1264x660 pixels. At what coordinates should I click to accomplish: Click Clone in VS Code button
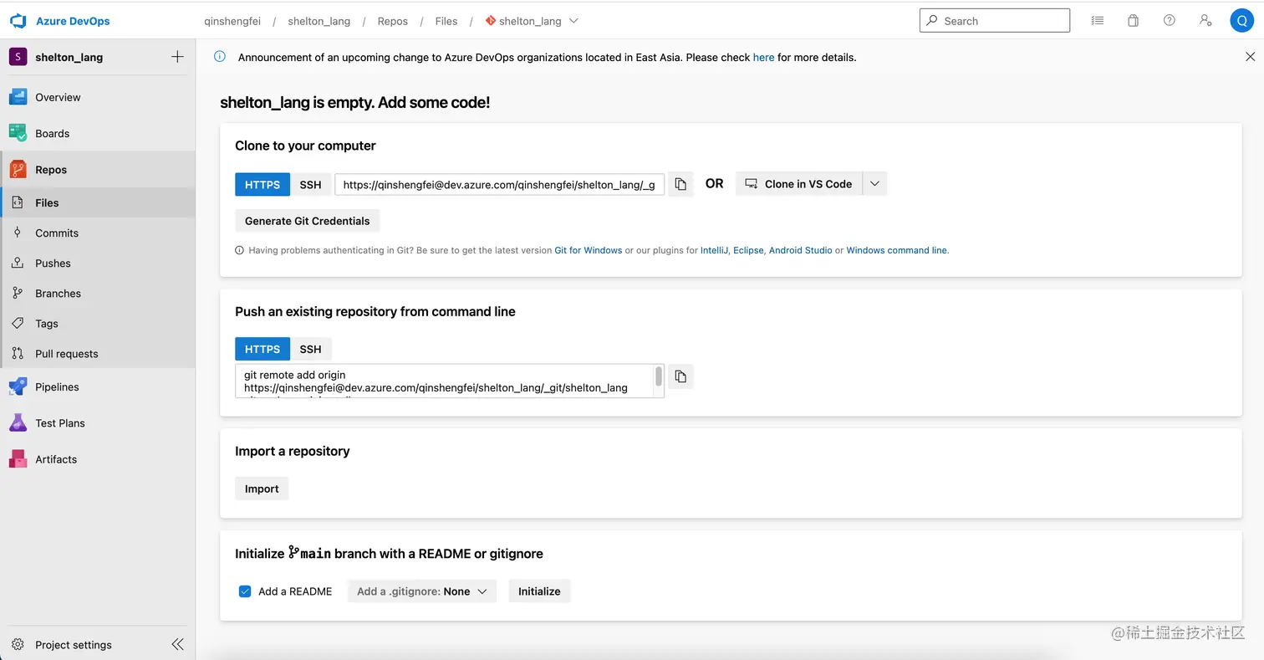click(798, 184)
